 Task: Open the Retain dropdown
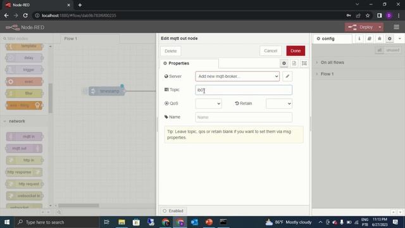point(279,103)
